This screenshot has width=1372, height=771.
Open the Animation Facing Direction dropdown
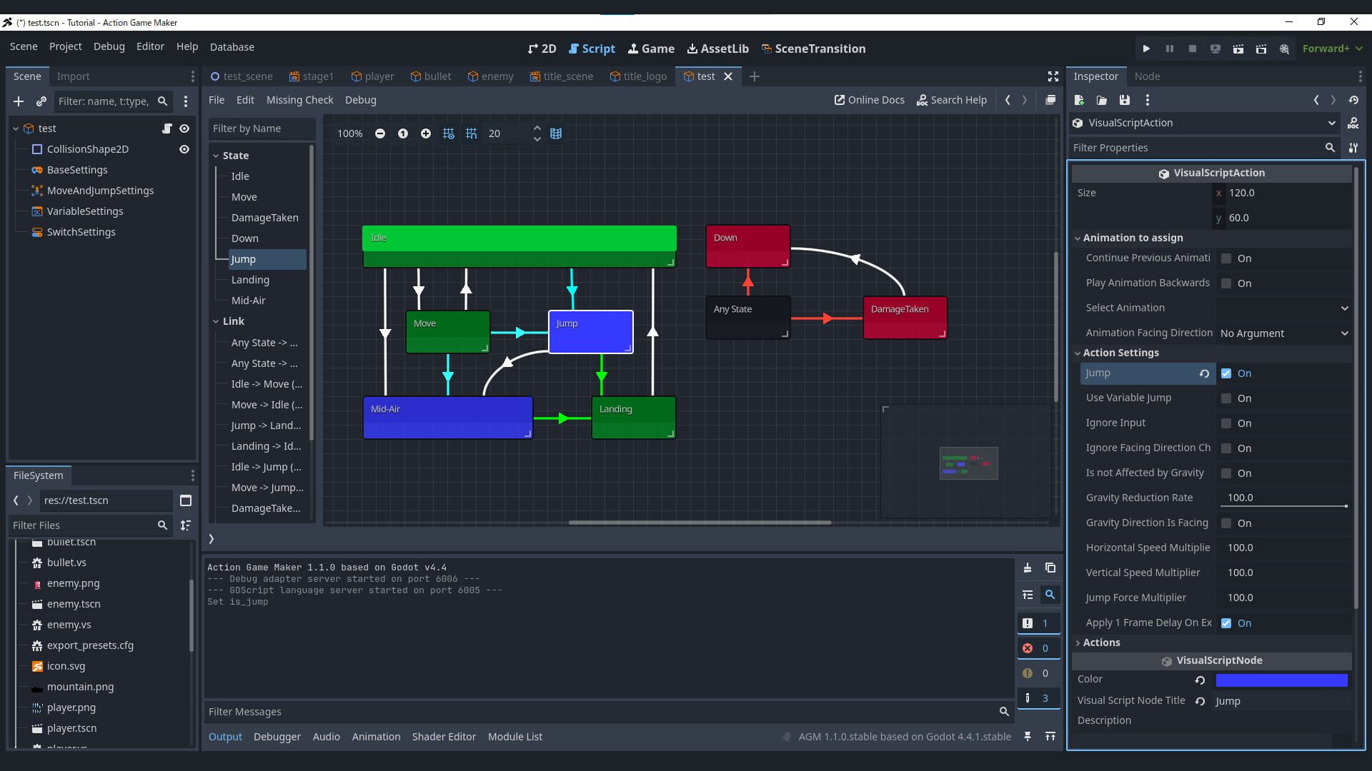click(1284, 333)
